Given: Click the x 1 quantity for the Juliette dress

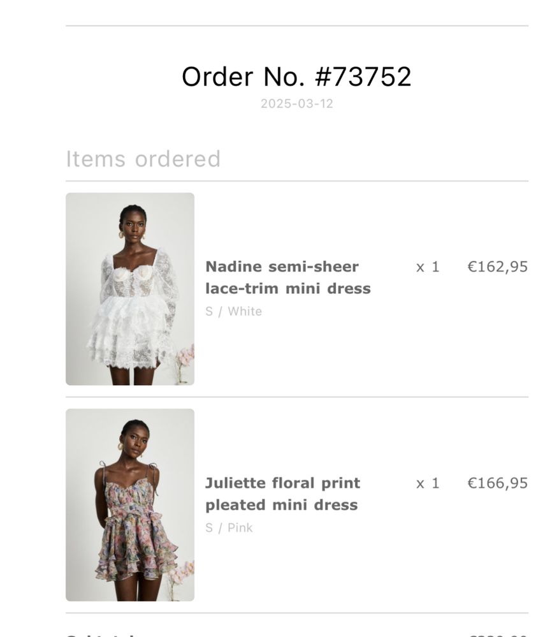Looking at the screenshot, I should (x=428, y=483).
